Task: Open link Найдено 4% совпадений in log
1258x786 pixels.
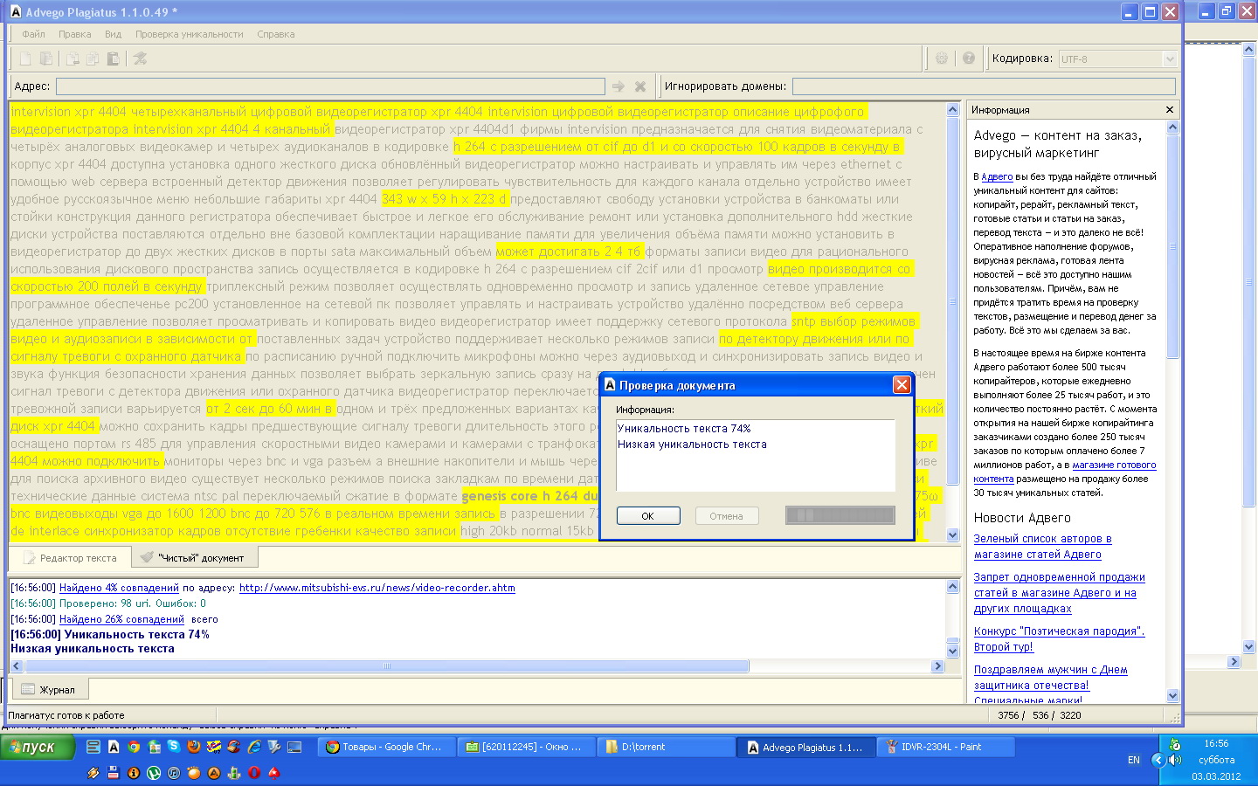Action: tap(119, 588)
